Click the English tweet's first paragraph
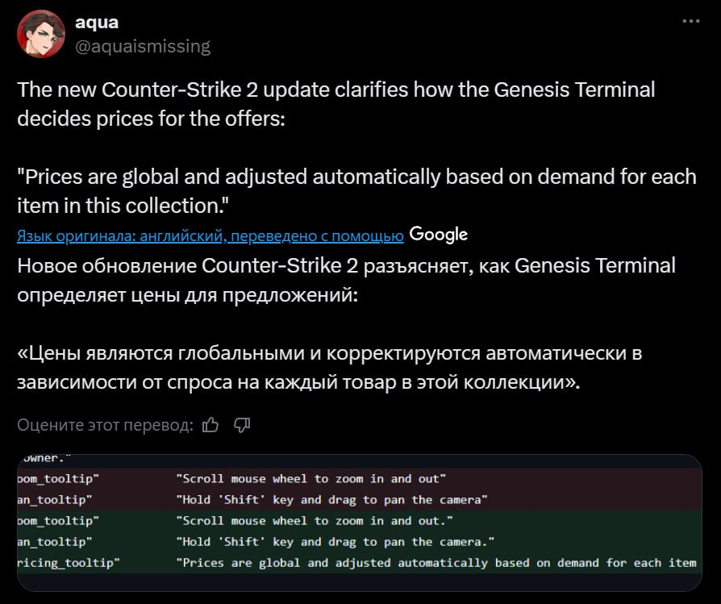The height and width of the screenshot is (604, 721). tap(335, 102)
